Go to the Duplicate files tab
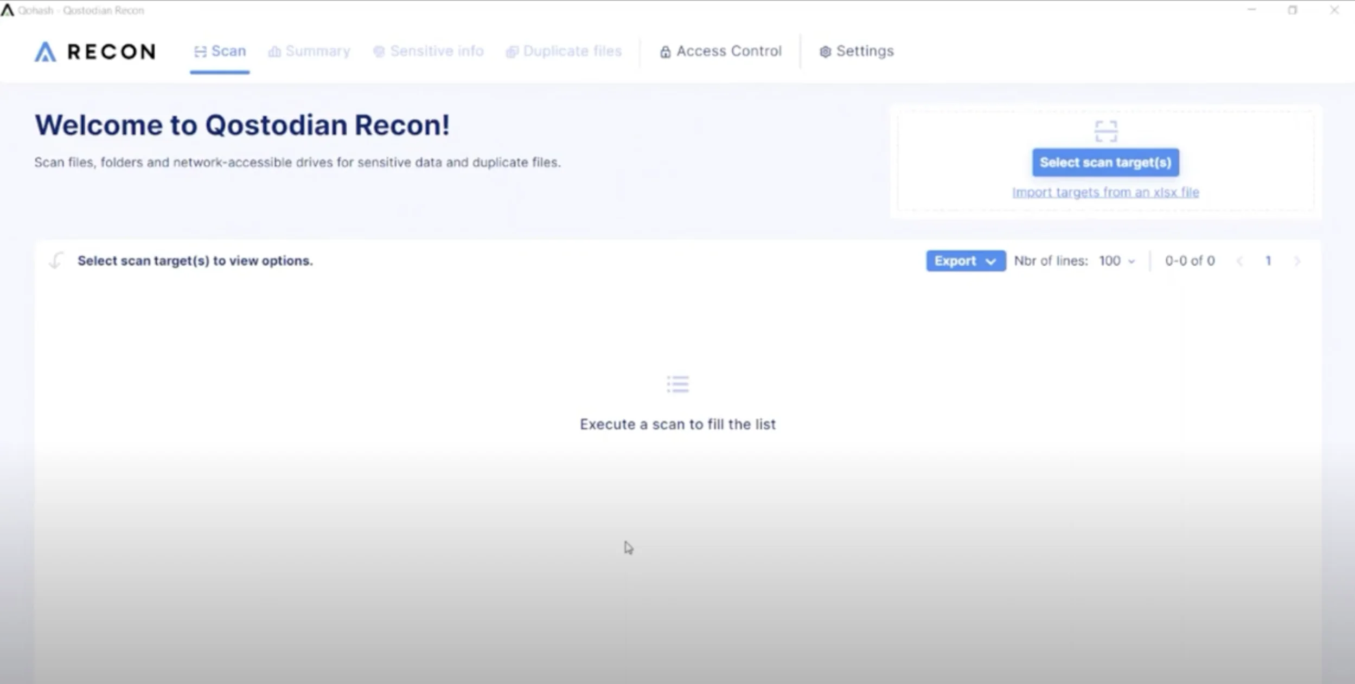Screen dimensions: 1355x684 [x=564, y=51]
